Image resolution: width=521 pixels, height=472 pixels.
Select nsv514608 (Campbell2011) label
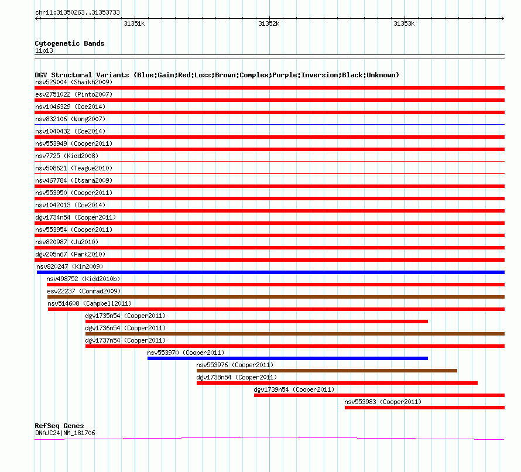(90, 303)
